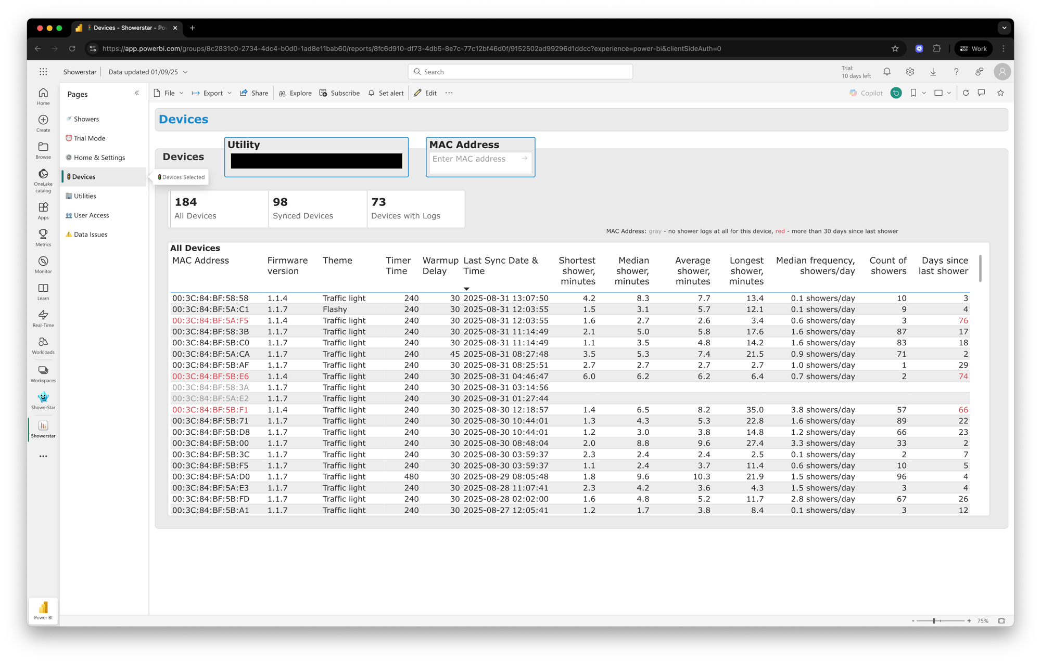Open Real-Time lightning icon
1041x662 pixels.
(43, 319)
